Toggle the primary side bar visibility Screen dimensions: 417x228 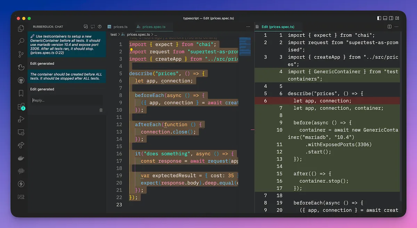click(x=379, y=18)
